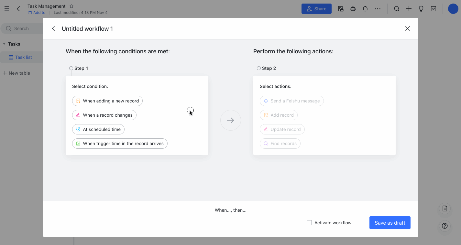Collapse the Tasks section in the sidebar
This screenshot has width=461, height=245.
tap(4, 44)
